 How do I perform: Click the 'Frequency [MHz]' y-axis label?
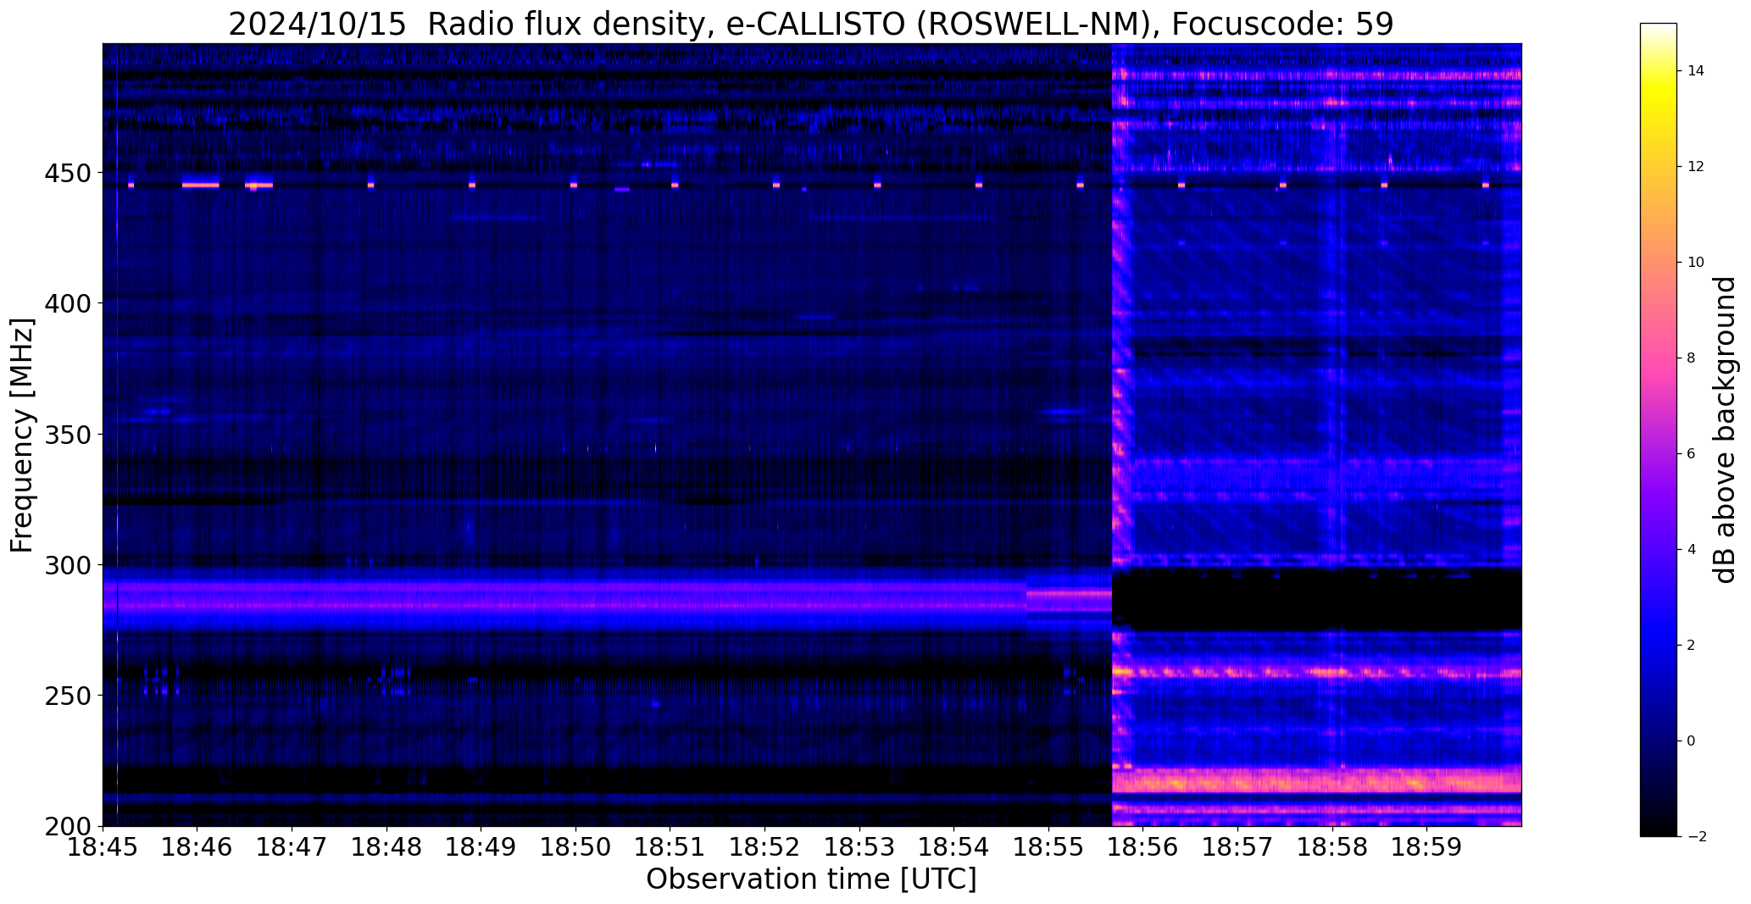pos(22,435)
